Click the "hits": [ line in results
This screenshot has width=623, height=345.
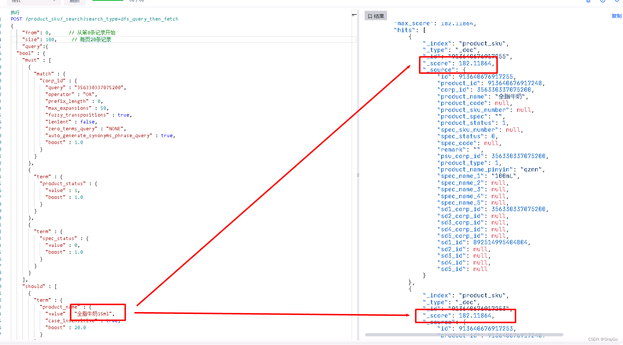tap(410, 30)
